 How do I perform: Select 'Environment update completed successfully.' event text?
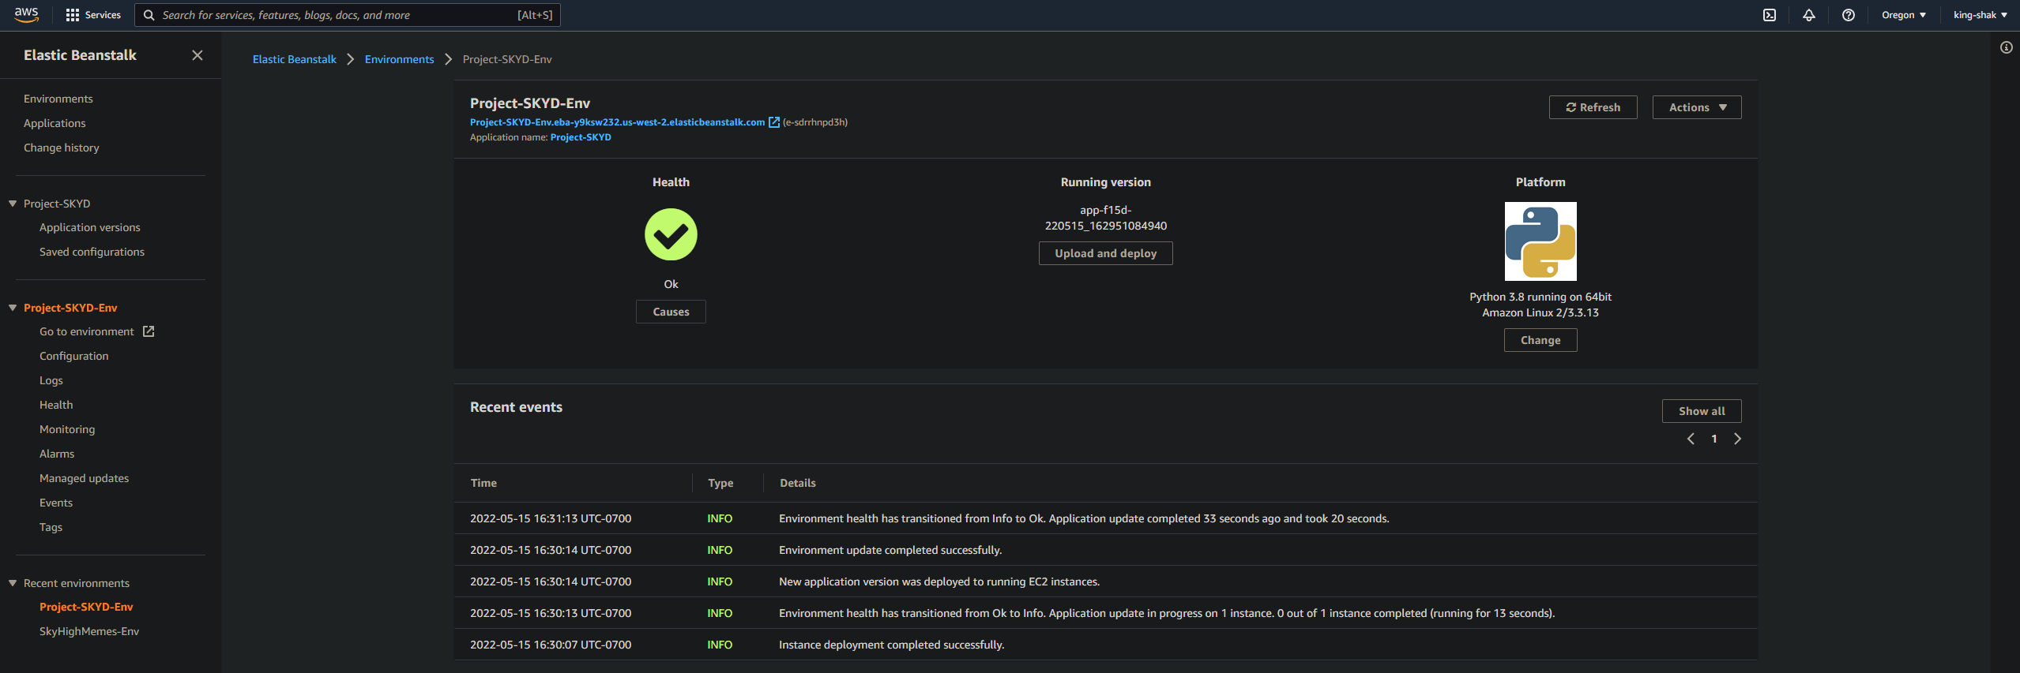click(890, 550)
